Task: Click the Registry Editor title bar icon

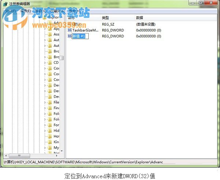Action: click(5, 4)
